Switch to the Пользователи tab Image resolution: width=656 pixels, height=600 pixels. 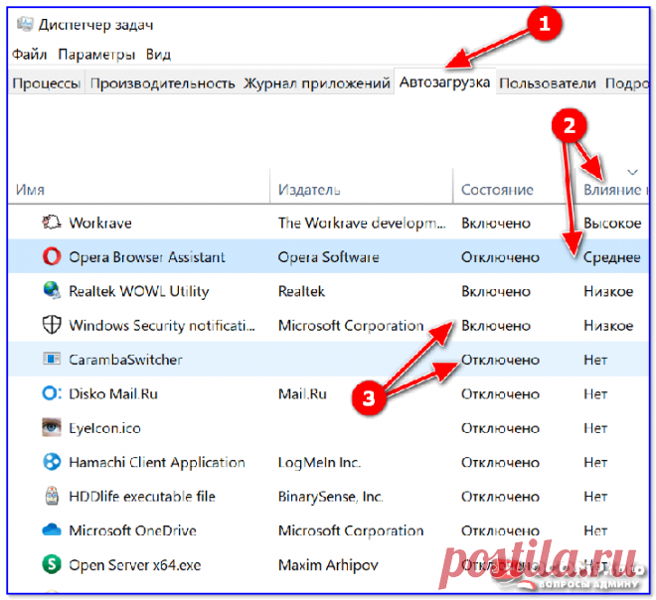point(548,83)
